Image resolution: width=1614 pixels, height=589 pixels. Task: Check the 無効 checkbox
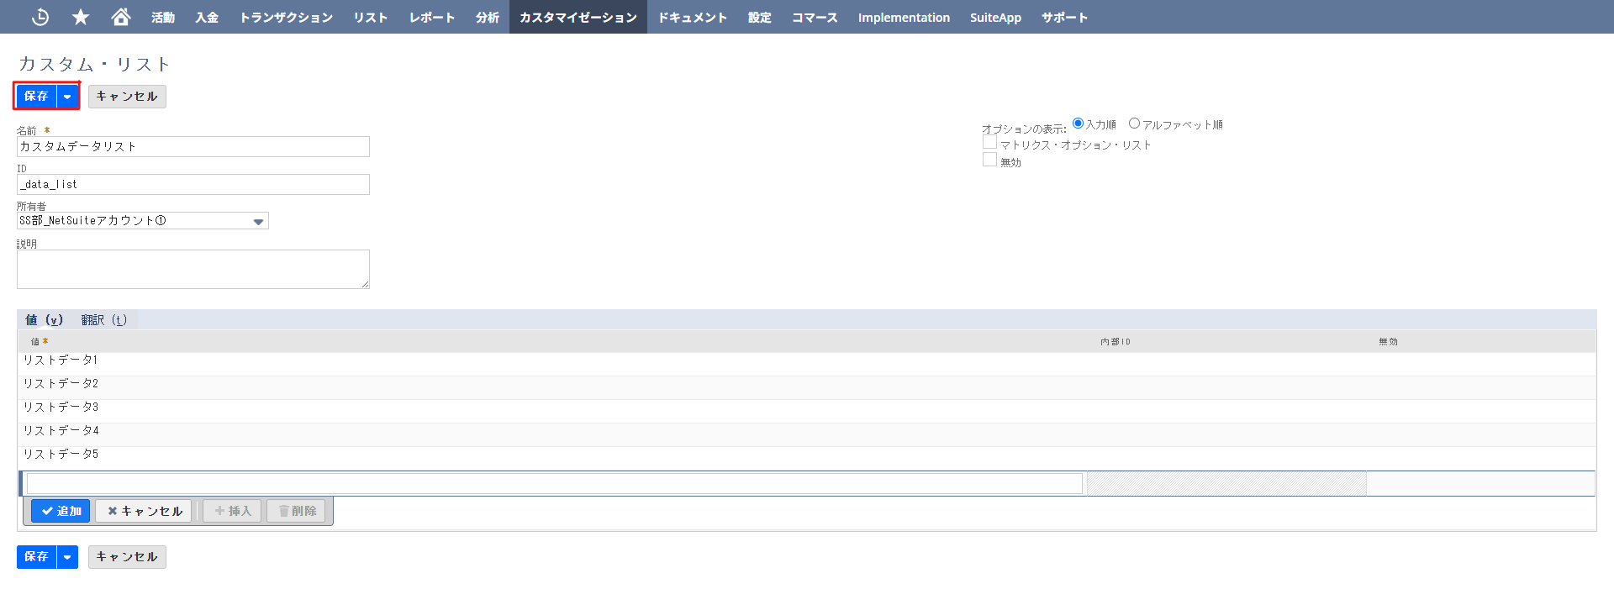coord(989,160)
